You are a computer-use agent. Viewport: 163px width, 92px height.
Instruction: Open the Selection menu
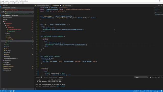click(x=5, y=3)
